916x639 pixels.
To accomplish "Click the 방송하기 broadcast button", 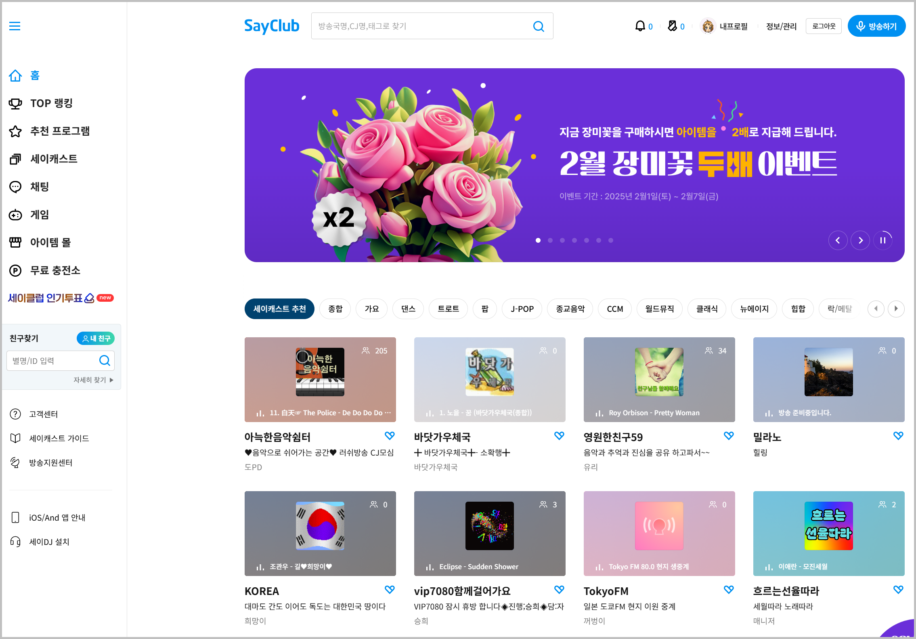I will (x=876, y=26).
